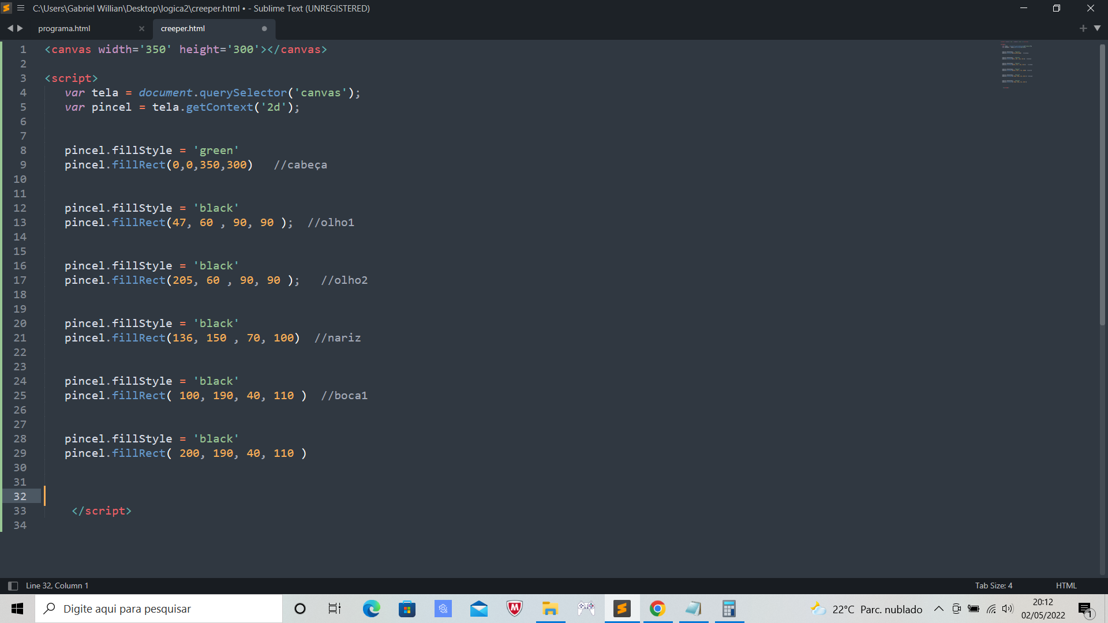The height and width of the screenshot is (623, 1108).
Task: Click the vertical scrollbar handle
Action: pyautogui.click(x=1102, y=185)
